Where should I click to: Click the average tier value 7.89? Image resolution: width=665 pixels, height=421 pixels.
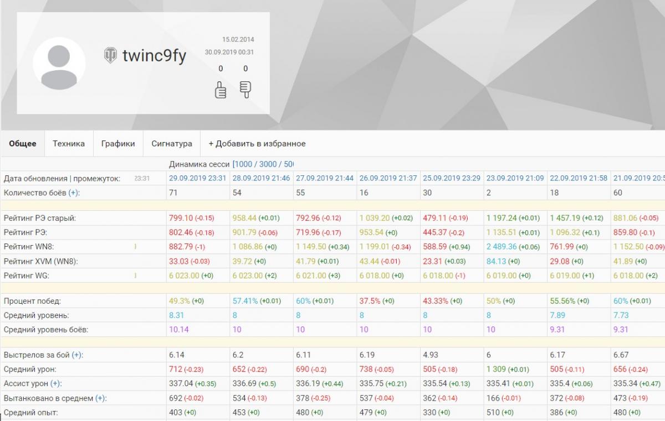[x=557, y=315]
